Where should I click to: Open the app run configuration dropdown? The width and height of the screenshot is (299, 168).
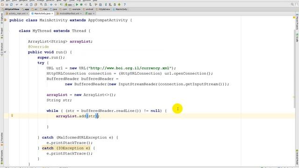pos(70,5)
